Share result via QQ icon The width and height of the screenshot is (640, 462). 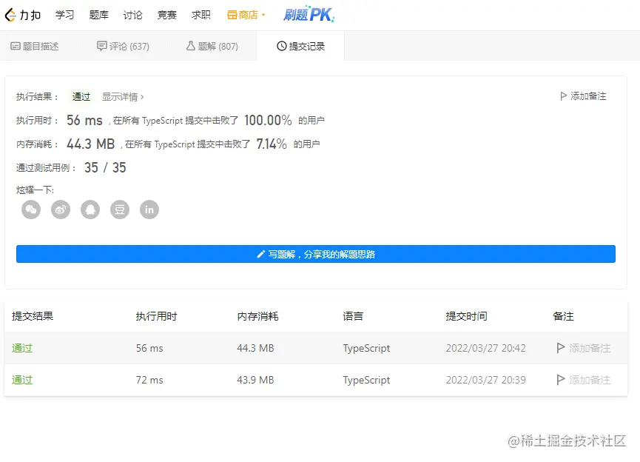90,210
